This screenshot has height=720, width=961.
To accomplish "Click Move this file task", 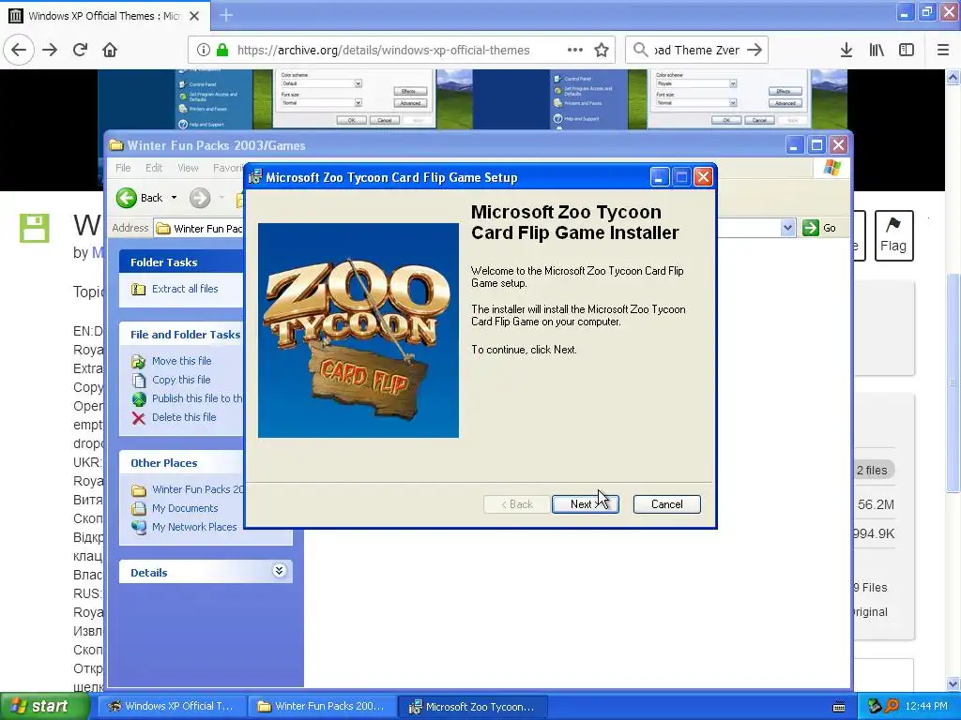I will (181, 361).
